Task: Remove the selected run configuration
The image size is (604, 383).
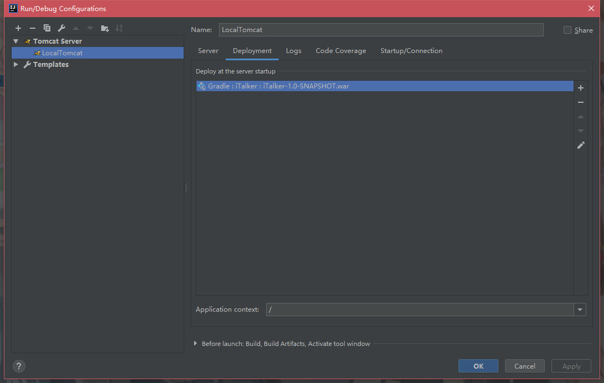Action: click(32, 28)
